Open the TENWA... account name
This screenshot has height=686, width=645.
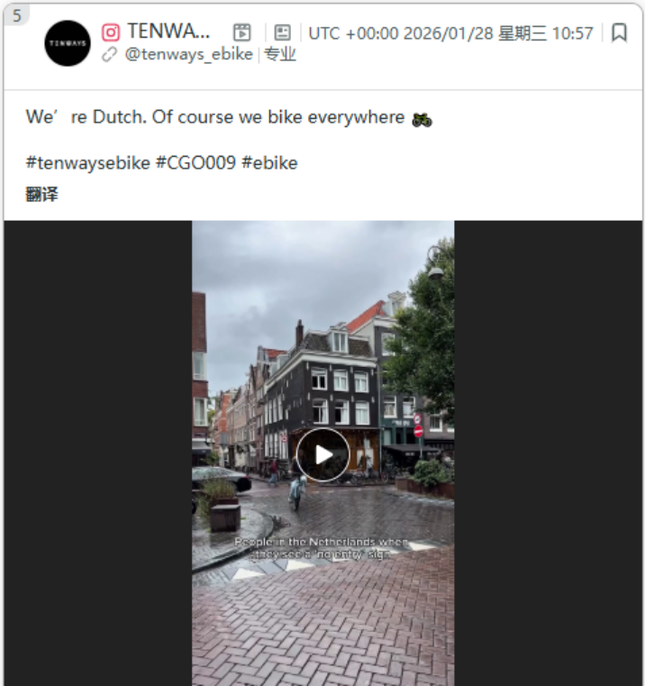pos(168,32)
